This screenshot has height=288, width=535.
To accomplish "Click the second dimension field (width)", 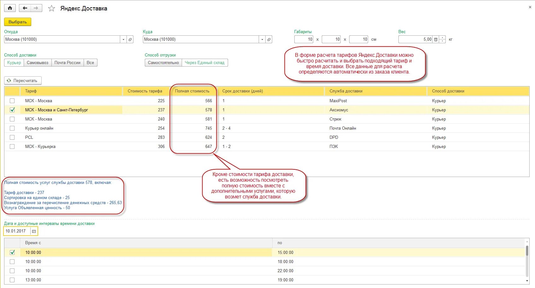I will [331, 39].
